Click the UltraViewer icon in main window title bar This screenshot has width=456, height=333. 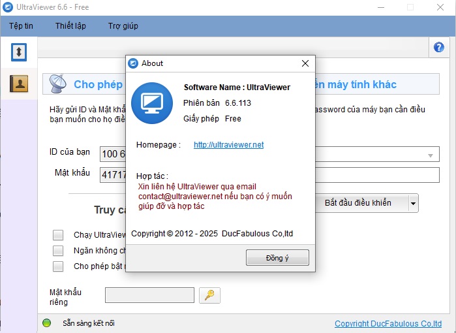coord(8,7)
